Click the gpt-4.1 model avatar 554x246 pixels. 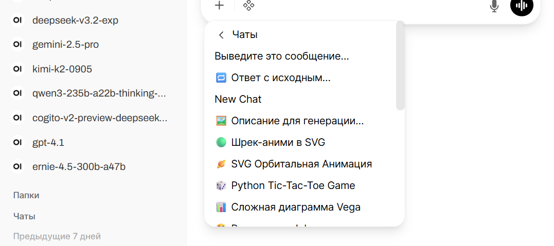[17, 143]
